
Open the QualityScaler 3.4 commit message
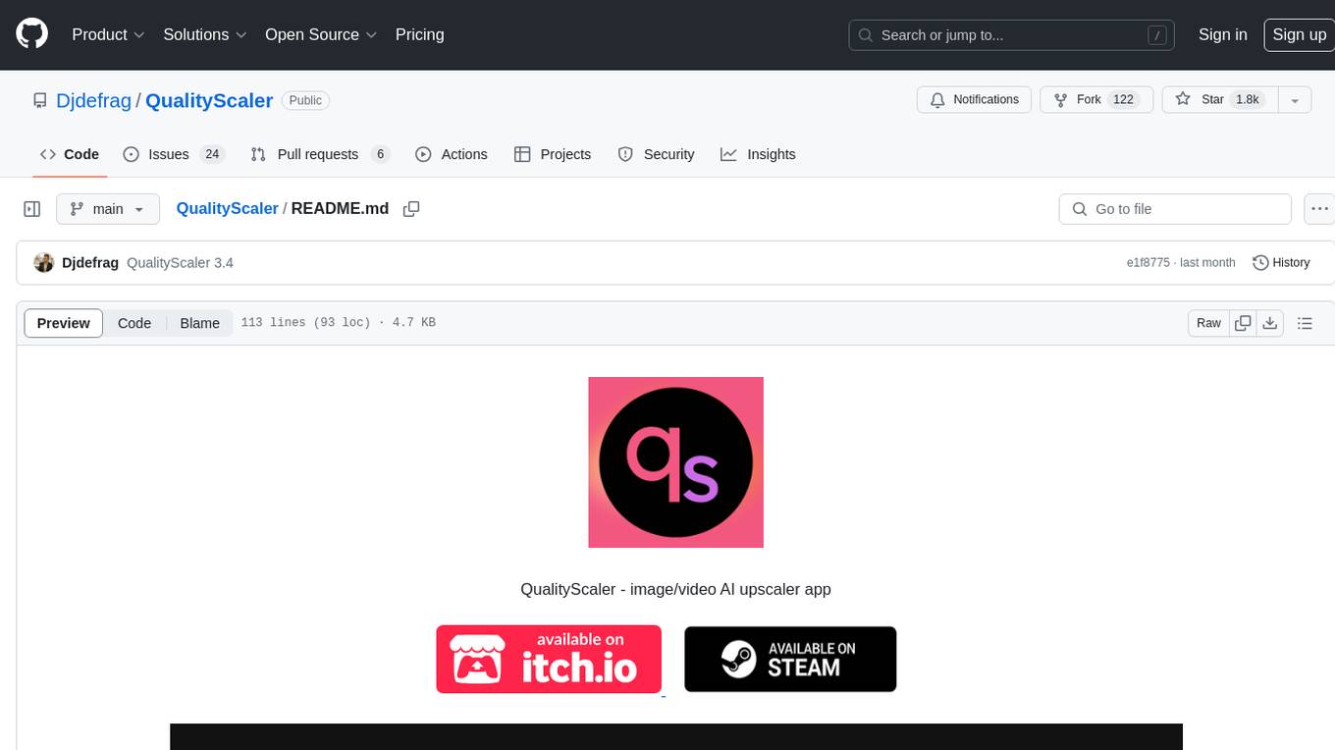pos(181,263)
